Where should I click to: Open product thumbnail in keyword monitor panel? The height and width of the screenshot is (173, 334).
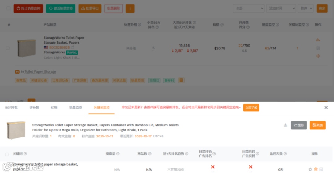[16, 130]
